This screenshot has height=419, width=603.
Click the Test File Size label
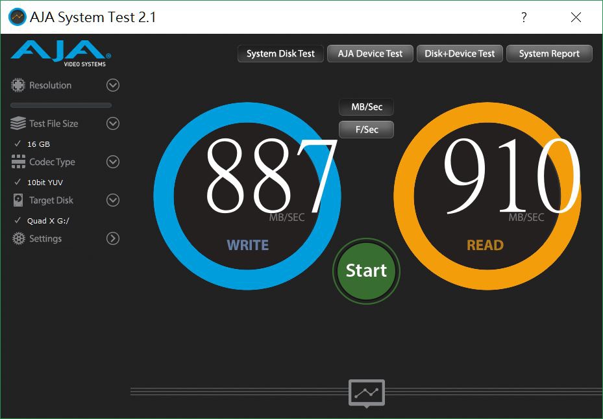pos(53,123)
